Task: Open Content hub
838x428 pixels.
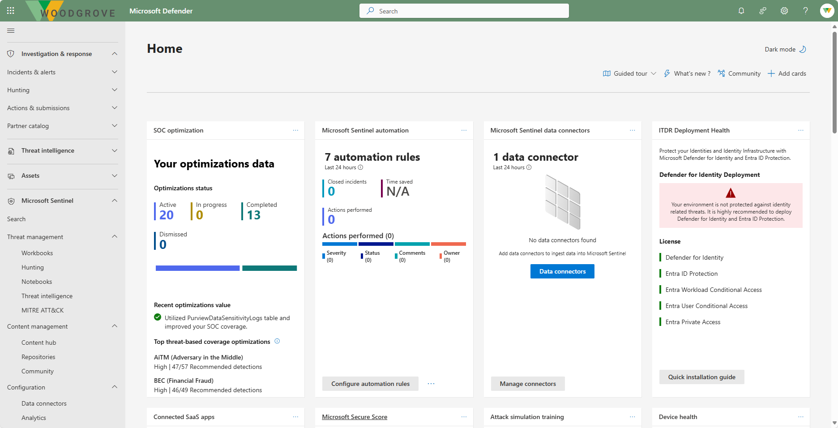Action: [x=39, y=342]
